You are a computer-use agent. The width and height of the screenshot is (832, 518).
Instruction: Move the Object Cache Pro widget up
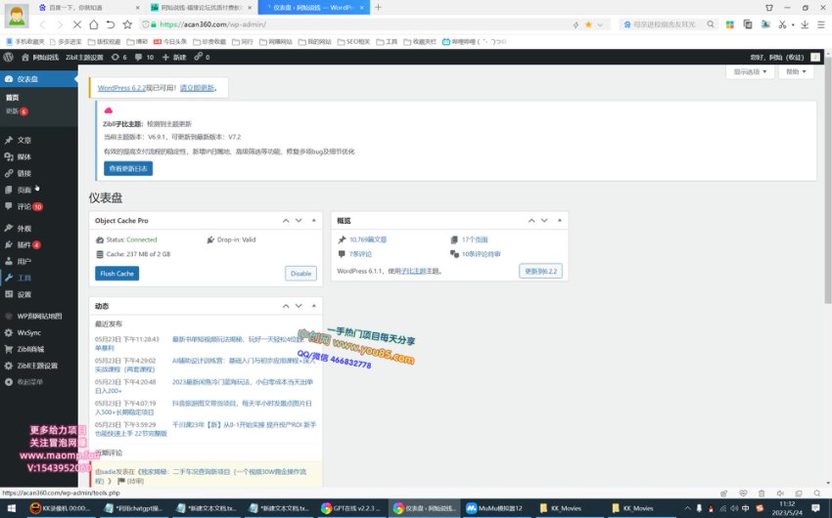click(286, 220)
